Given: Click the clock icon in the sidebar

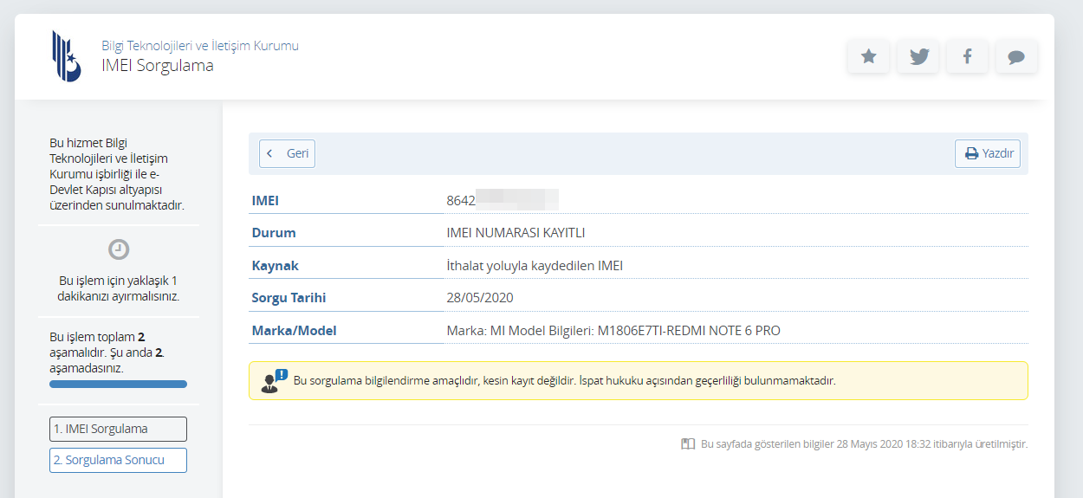Looking at the screenshot, I should click(x=119, y=249).
